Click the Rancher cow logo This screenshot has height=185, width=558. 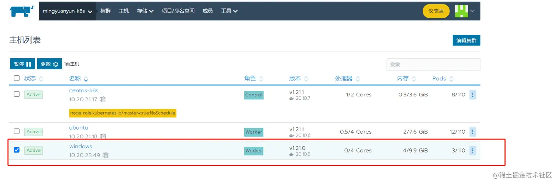[x=22, y=11]
